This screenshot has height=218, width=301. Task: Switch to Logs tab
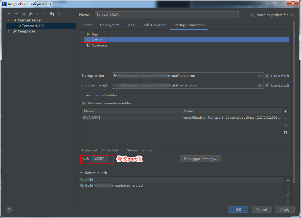tap(130, 25)
